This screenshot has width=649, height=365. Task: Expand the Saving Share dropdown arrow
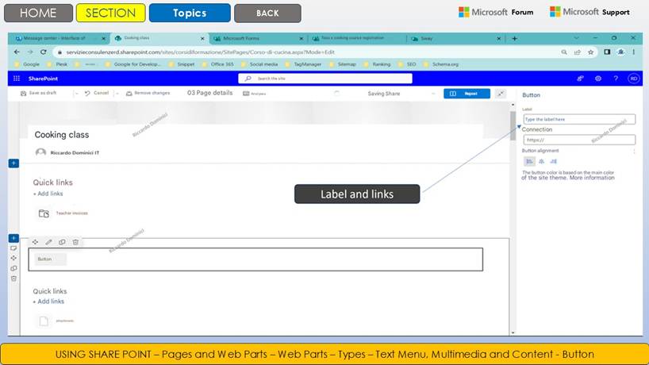433,94
